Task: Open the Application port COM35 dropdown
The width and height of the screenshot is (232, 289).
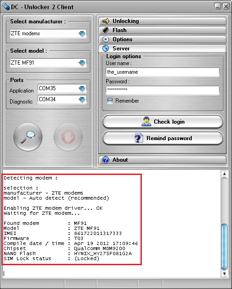Action: (x=62, y=88)
